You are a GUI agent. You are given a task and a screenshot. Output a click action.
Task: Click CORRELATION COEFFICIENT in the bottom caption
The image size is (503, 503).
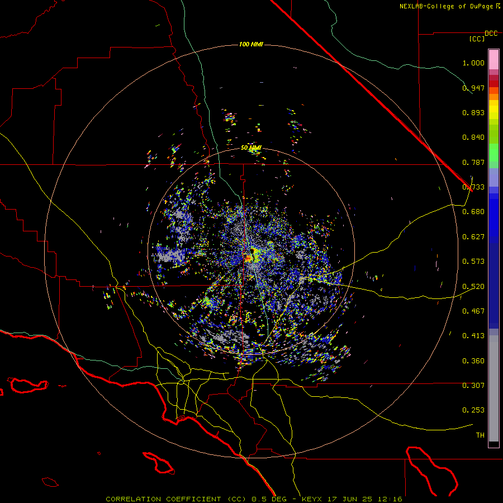click(163, 499)
